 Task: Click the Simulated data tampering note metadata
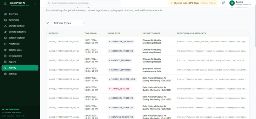212,80
